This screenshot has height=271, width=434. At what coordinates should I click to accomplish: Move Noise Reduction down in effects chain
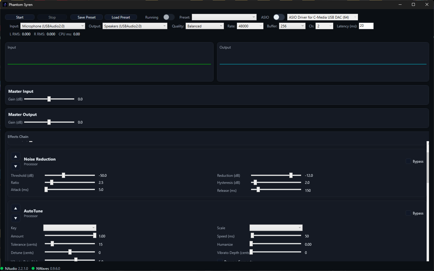16,166
